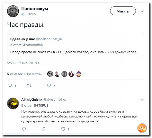
Task: Like Al4niyGoblin's reply with heart
Action: pos(63,129)
